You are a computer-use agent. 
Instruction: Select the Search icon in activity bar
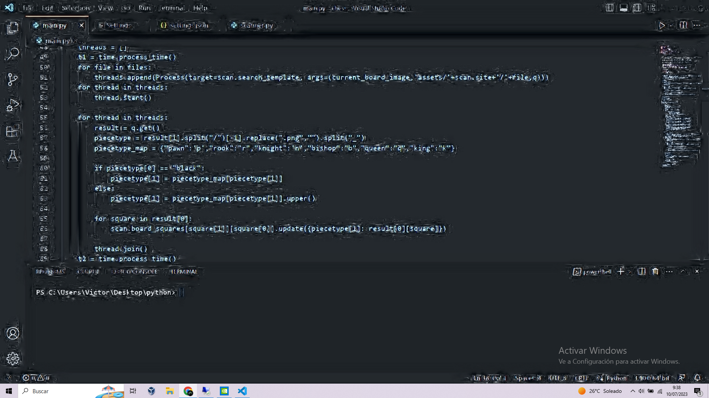click(13, 53)
